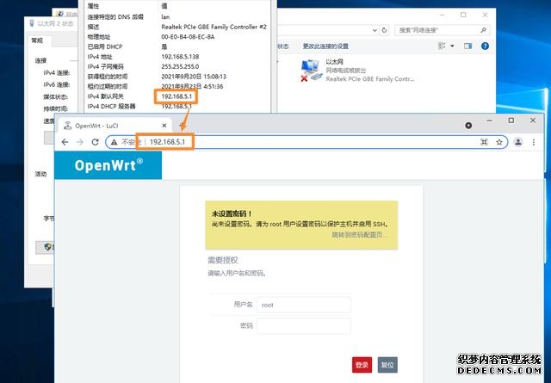Click the shield button in Ethernet 2 status
Viewport: 551px width, 383px height.
click(x=45, y=247)
